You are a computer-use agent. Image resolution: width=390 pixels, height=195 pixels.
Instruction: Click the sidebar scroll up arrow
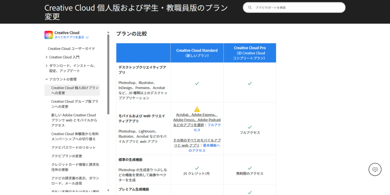(108, 32)
